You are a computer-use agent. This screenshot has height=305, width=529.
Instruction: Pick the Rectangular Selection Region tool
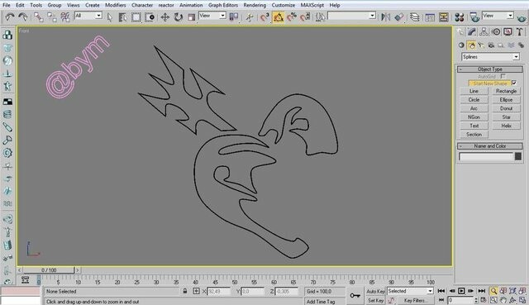(136, 17)
